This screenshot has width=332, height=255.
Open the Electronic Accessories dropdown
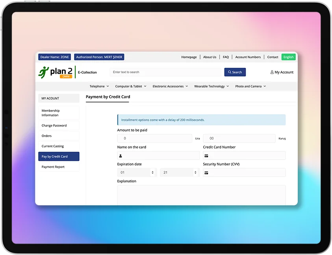(x=170, y=86)
